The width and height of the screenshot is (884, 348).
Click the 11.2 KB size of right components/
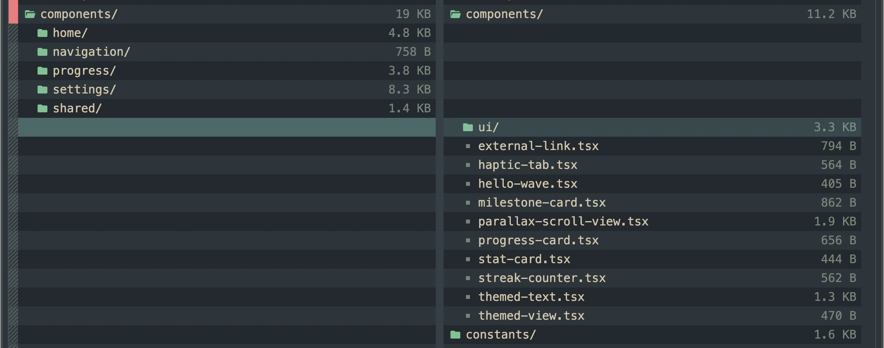[x=832, y=14]
